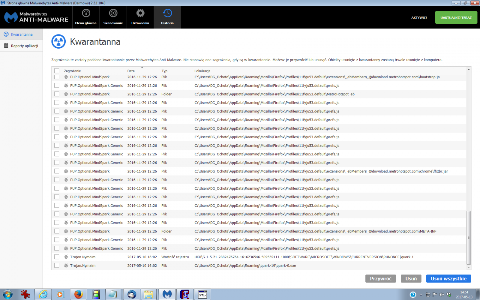This screenshot has height=300, width=480.
Task: Click PUP.Optional.MindSpark name in ffxtbr.jar row
Action: point(90,171)
